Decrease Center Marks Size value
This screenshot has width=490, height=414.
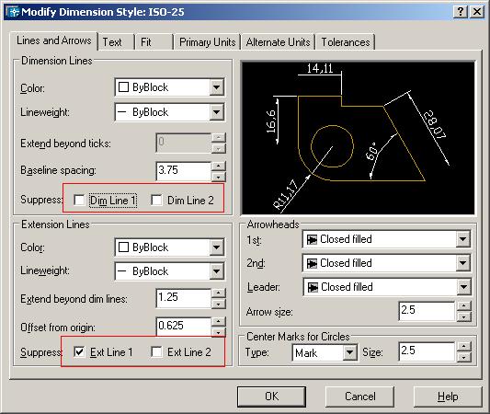click(x=463, y=356)
